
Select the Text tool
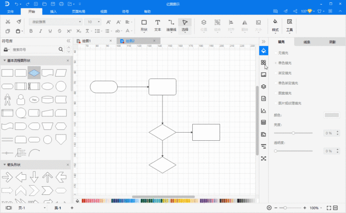click(x=158, y=25)
